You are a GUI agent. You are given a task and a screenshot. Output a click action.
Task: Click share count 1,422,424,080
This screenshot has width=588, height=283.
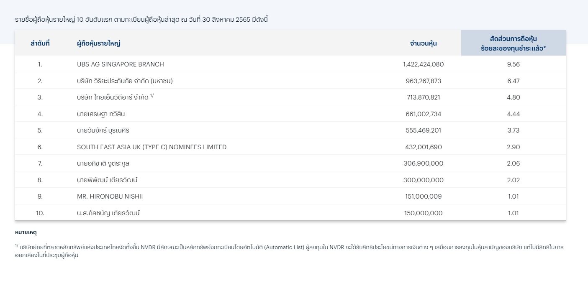point(423,64)
